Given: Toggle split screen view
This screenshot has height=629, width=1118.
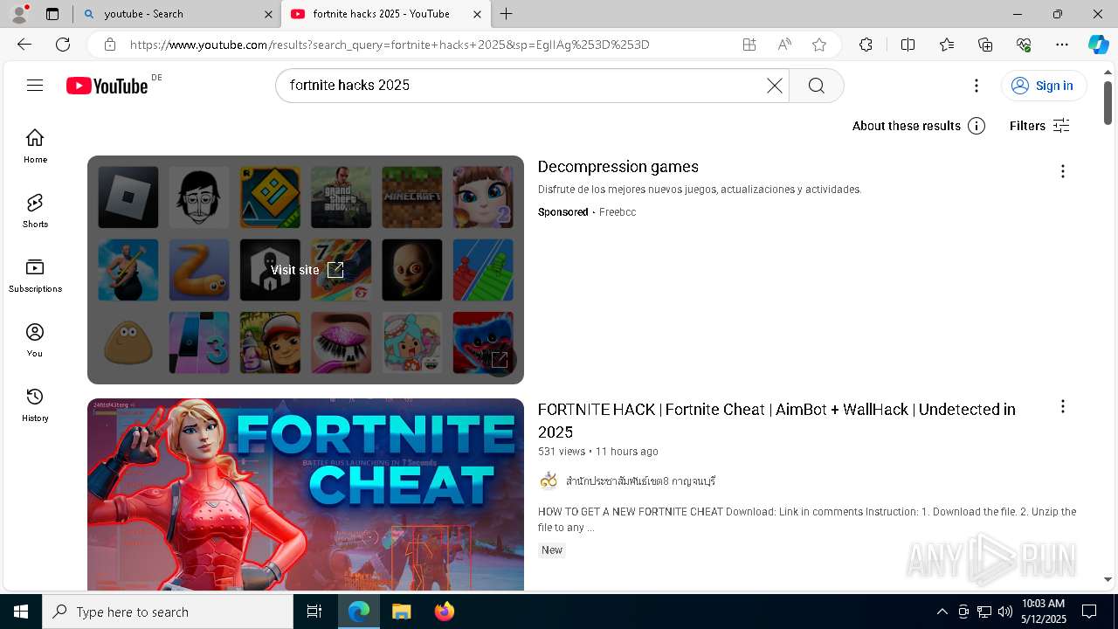Looking at the screenshot, I should click(x=908, y=45).
